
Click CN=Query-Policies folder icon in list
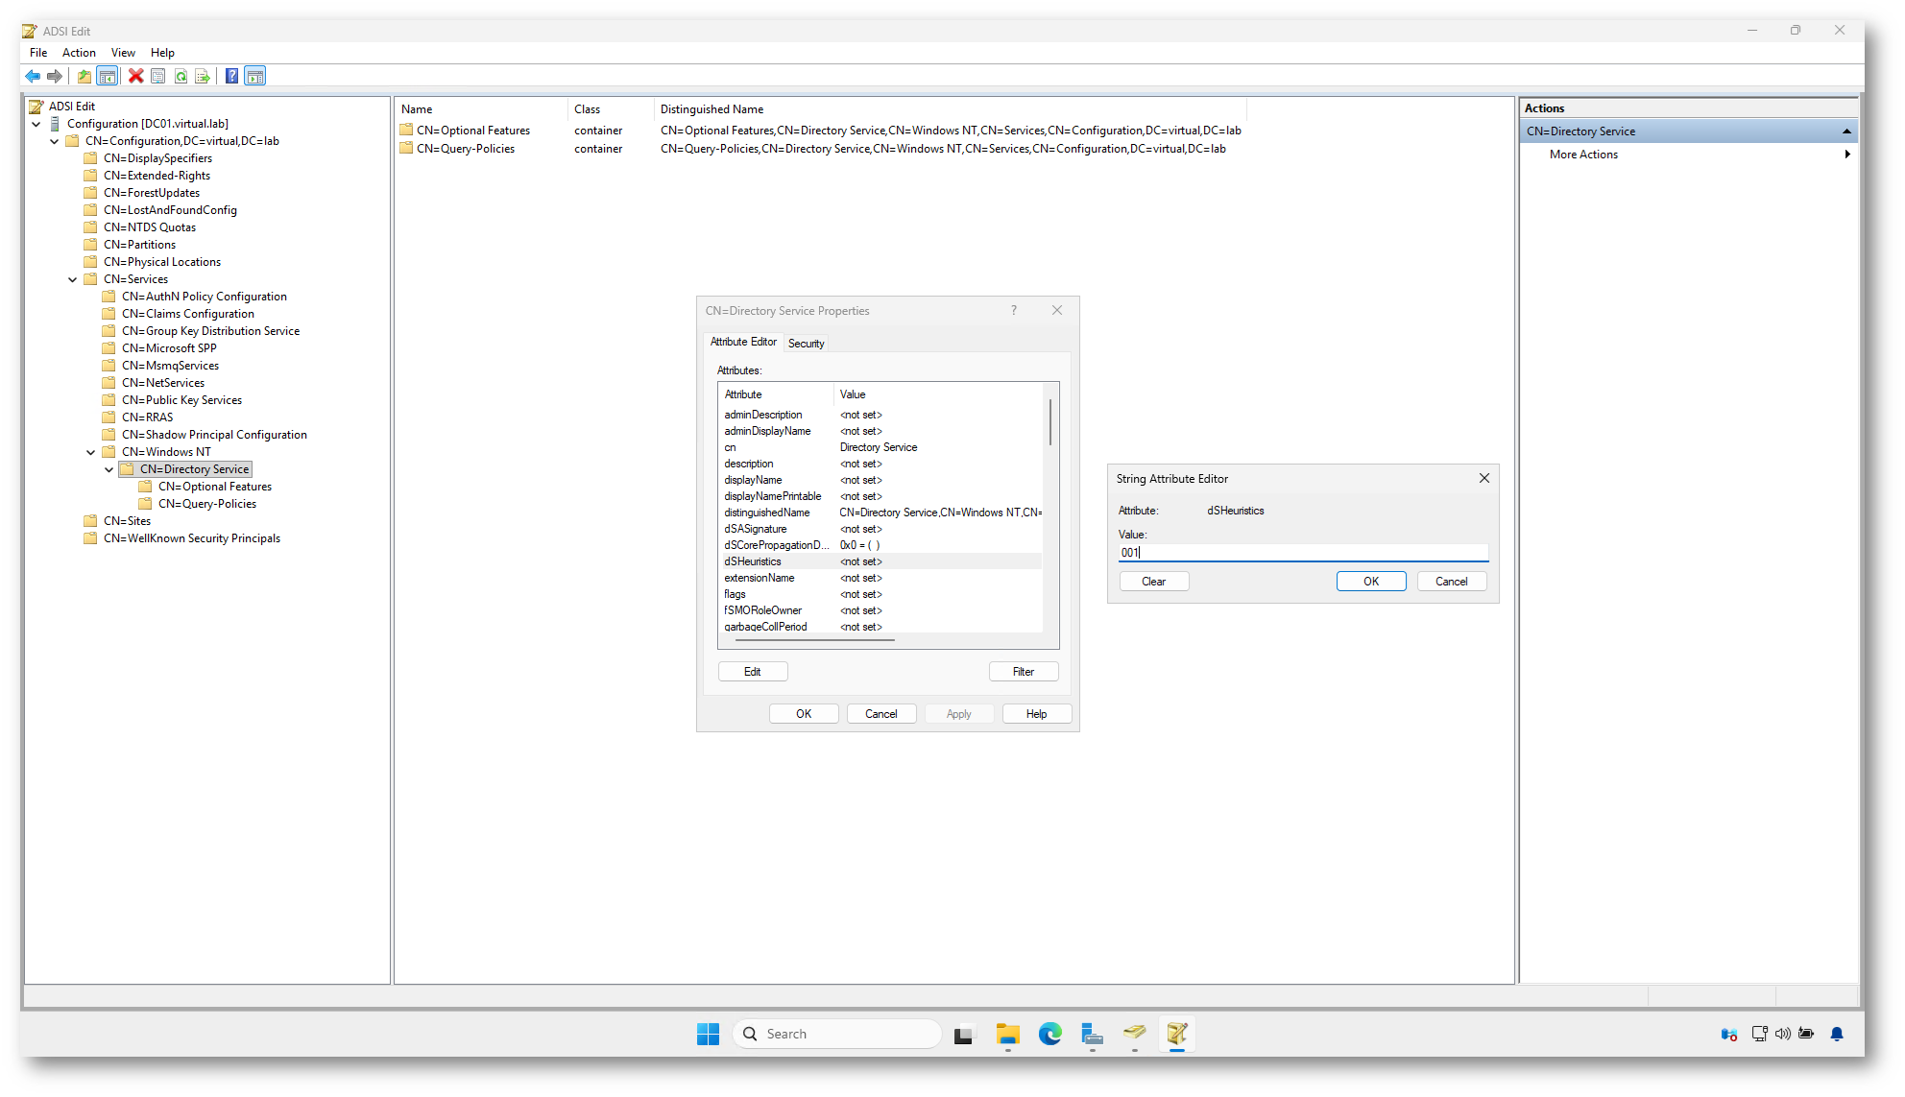click(x=406, y=149)
